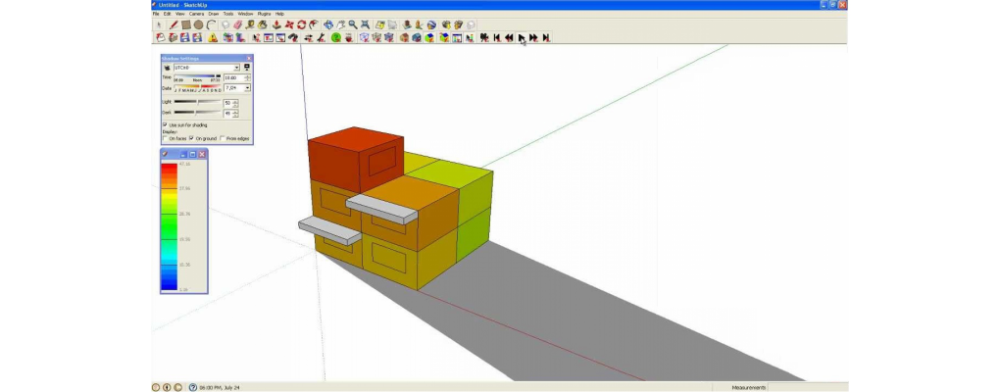Open the date dropdown in Shadow Settings
The image size is (1000, 392).
tap(247, 88)
